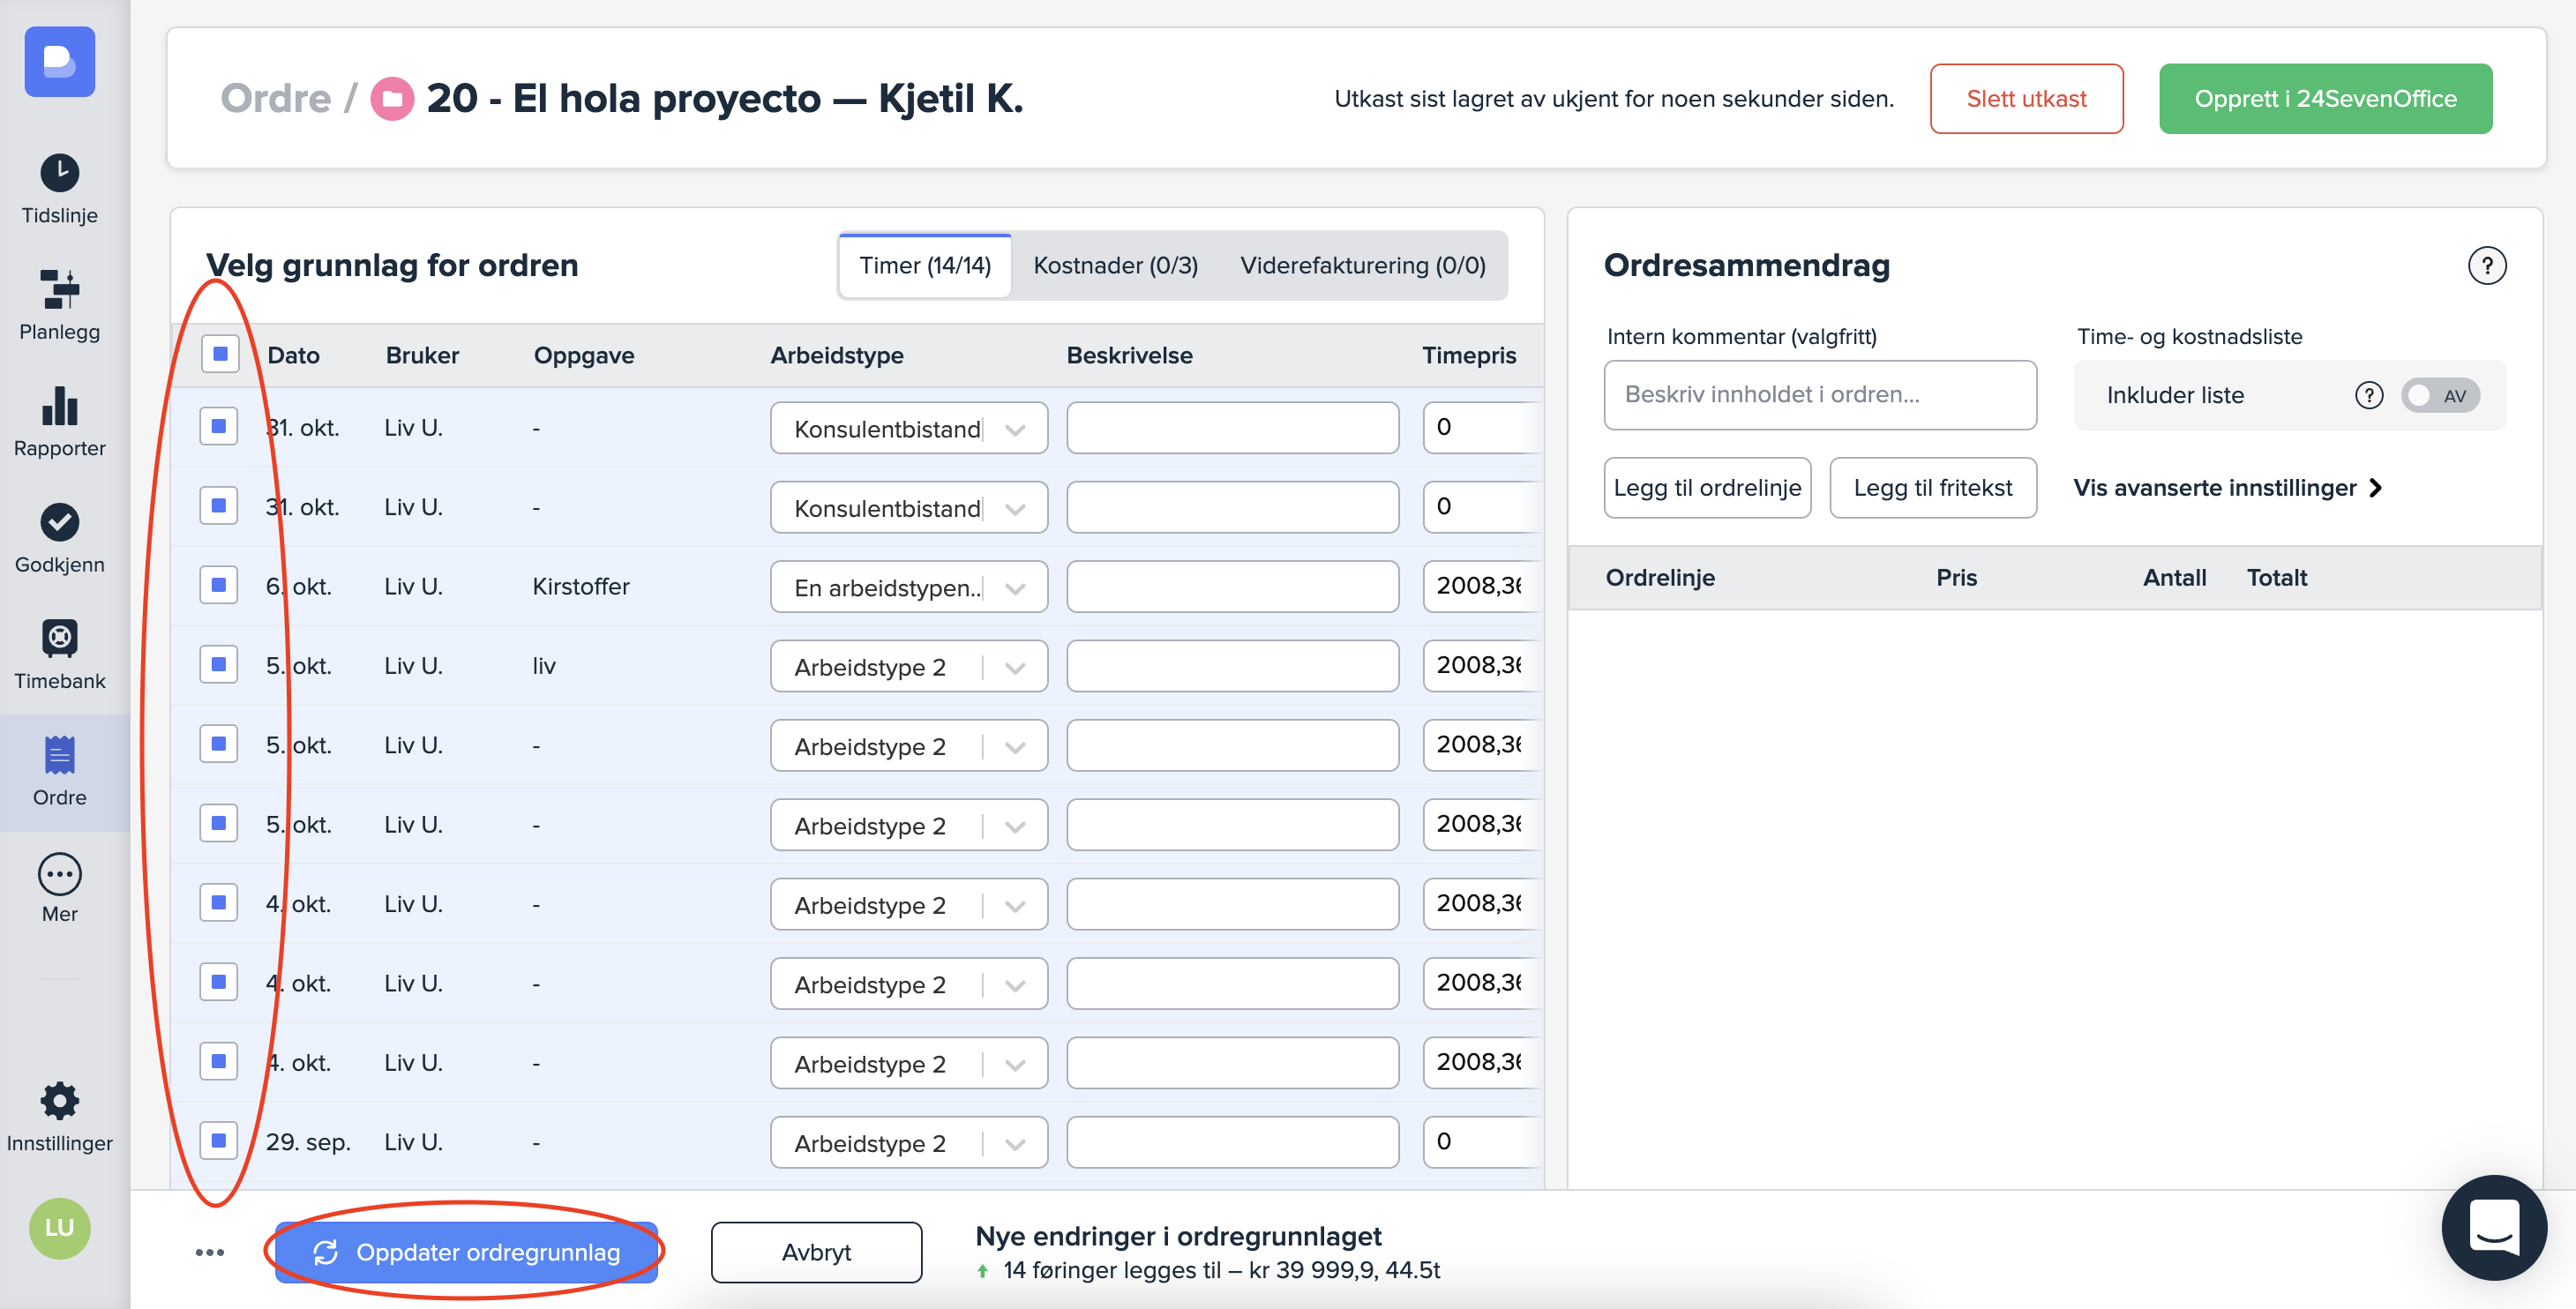Click the Intern kommentar input field
This screenshot has height=1309, width=2576.
pos(1819,395)
